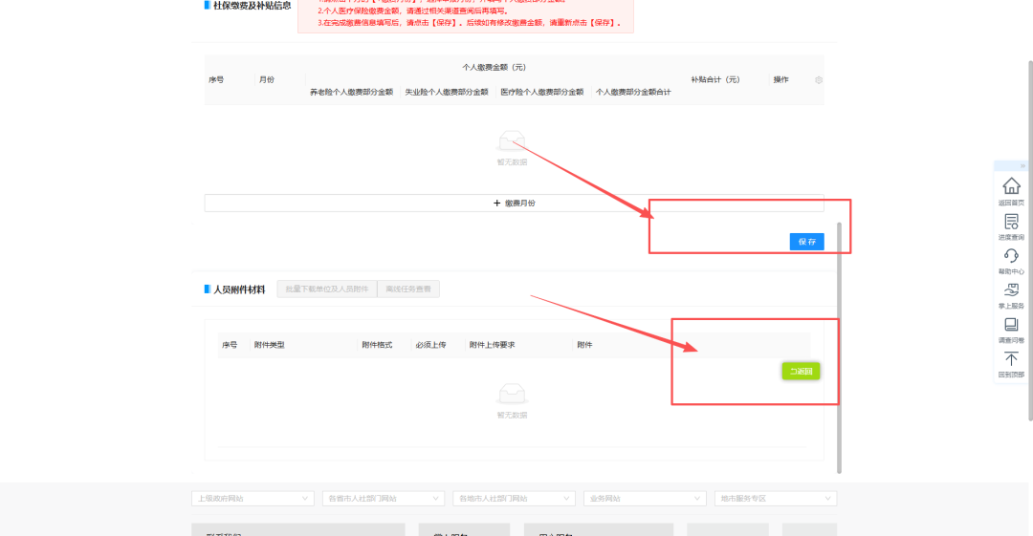Click the 缴费月份 add month button

click(x=514, y=203)
